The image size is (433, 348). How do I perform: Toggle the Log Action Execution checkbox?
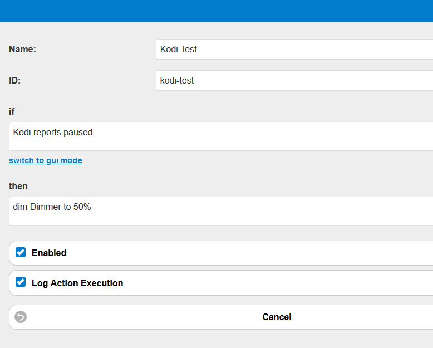[x=21, y=282]
